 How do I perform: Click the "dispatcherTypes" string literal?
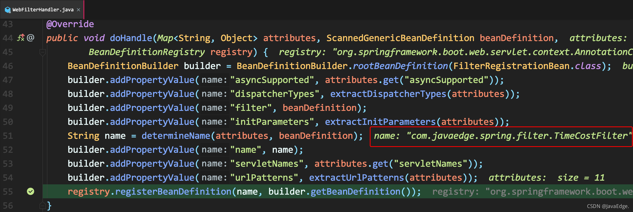tap(275, 94)
